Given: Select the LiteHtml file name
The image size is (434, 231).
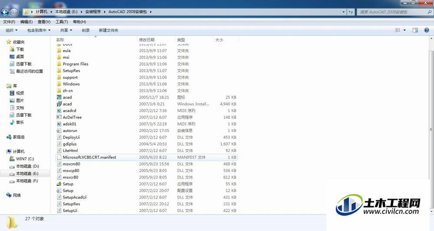Looking at the screenshot, I should pos(70,151).
